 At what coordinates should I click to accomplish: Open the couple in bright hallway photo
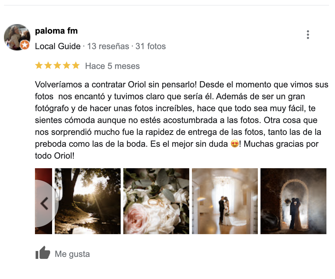click(225, 201)
